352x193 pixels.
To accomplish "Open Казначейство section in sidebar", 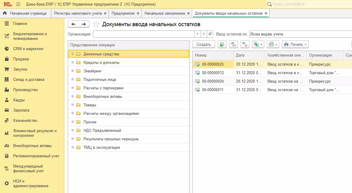I will tap(25, 121).
